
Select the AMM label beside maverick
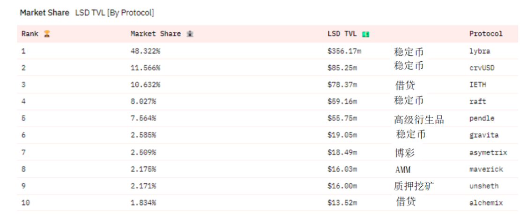point(403,170)
